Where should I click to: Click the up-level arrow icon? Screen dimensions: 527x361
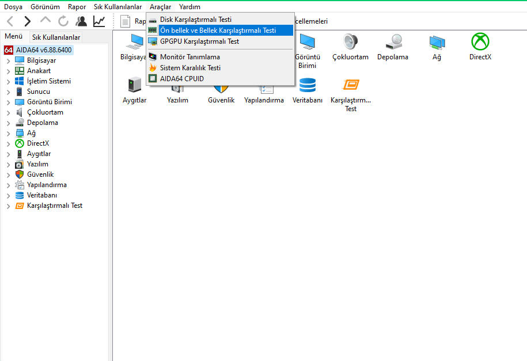click(x=46, y=20)
